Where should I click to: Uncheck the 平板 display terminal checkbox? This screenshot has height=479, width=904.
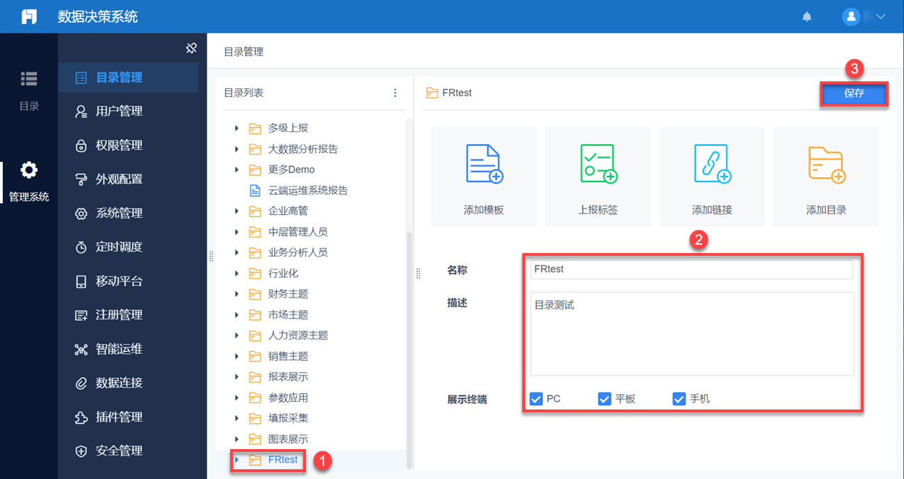coord(604,399)
